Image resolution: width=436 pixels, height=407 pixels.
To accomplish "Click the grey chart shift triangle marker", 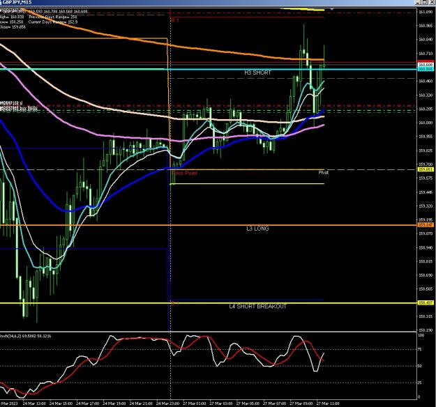I will pyautogui.click(x=331, y=10).
